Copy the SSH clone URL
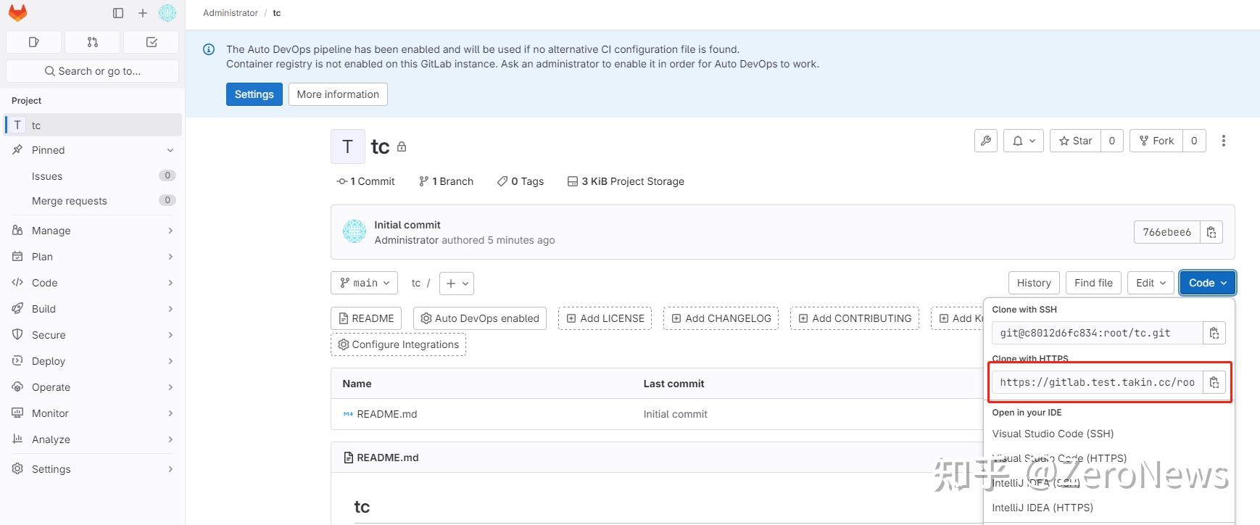Image resolution: width=1260 pixels, height=525 pixels. [1214, 333]
